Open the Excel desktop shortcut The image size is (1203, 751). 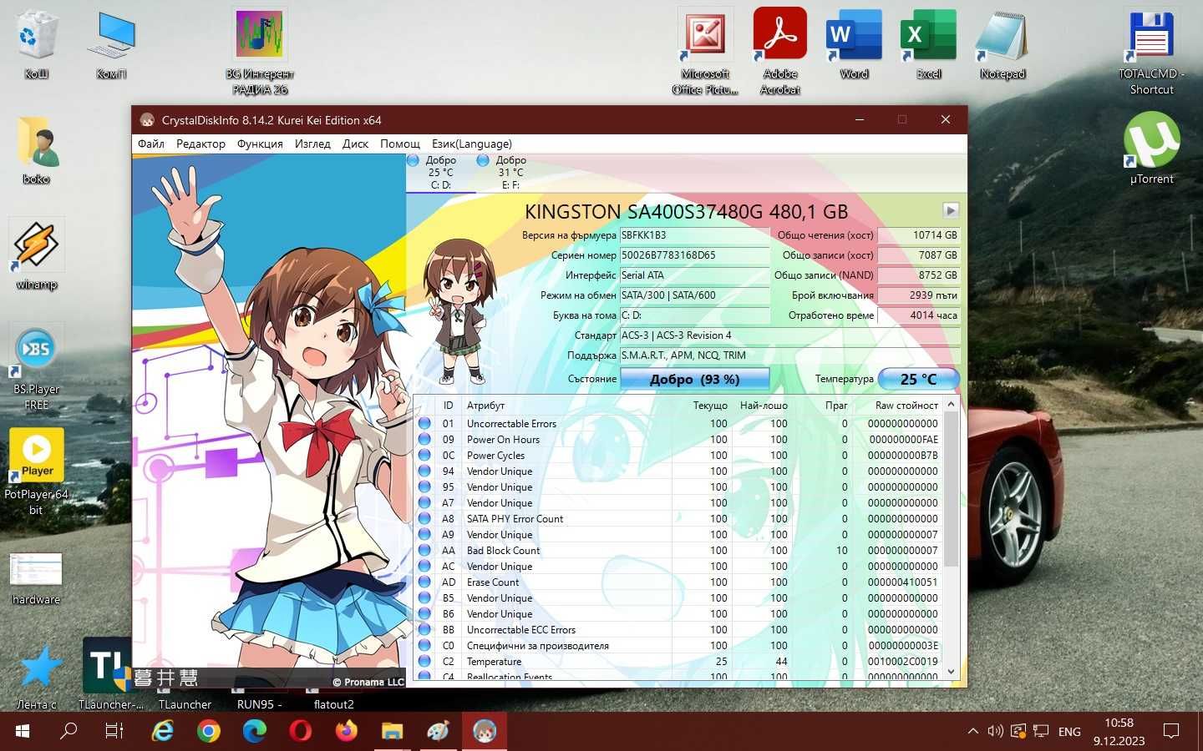(928, 45)
